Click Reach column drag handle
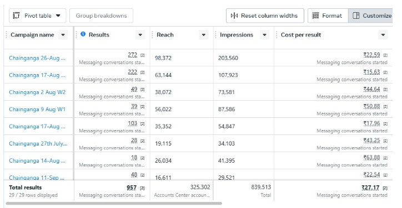Viewport: 402px width, 208px height. pos(152,35)
